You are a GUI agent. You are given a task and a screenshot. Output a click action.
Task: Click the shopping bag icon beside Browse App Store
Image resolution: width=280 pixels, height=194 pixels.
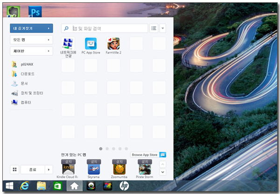click(x=163, y=155)
